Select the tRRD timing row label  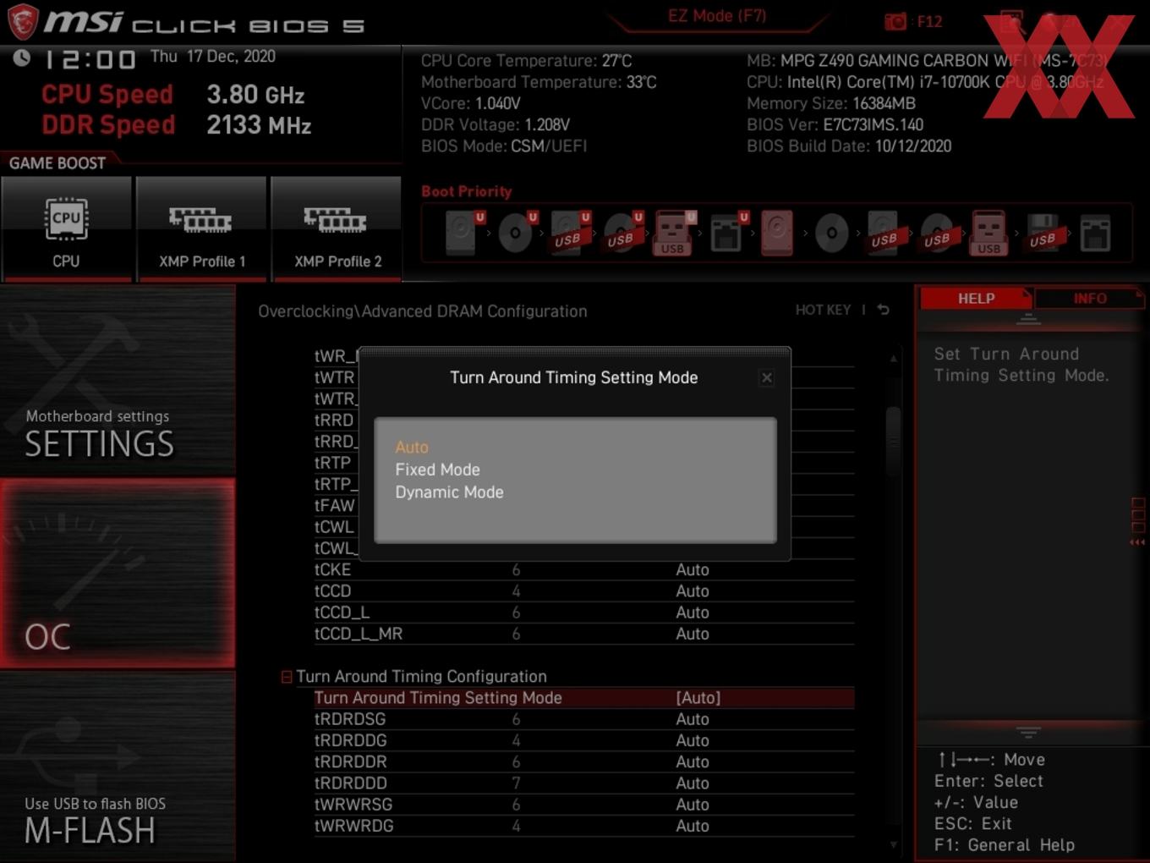[x=334, y=421]
